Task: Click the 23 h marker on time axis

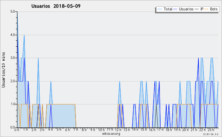Action: (x=211, y=130)
